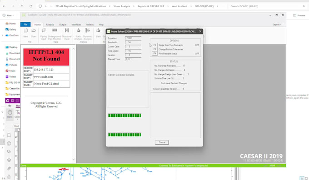Screen dimensions: 309x180
Task: Click Stress Analysis in the breadcrumb path
Action: click(x=122, y=6)
